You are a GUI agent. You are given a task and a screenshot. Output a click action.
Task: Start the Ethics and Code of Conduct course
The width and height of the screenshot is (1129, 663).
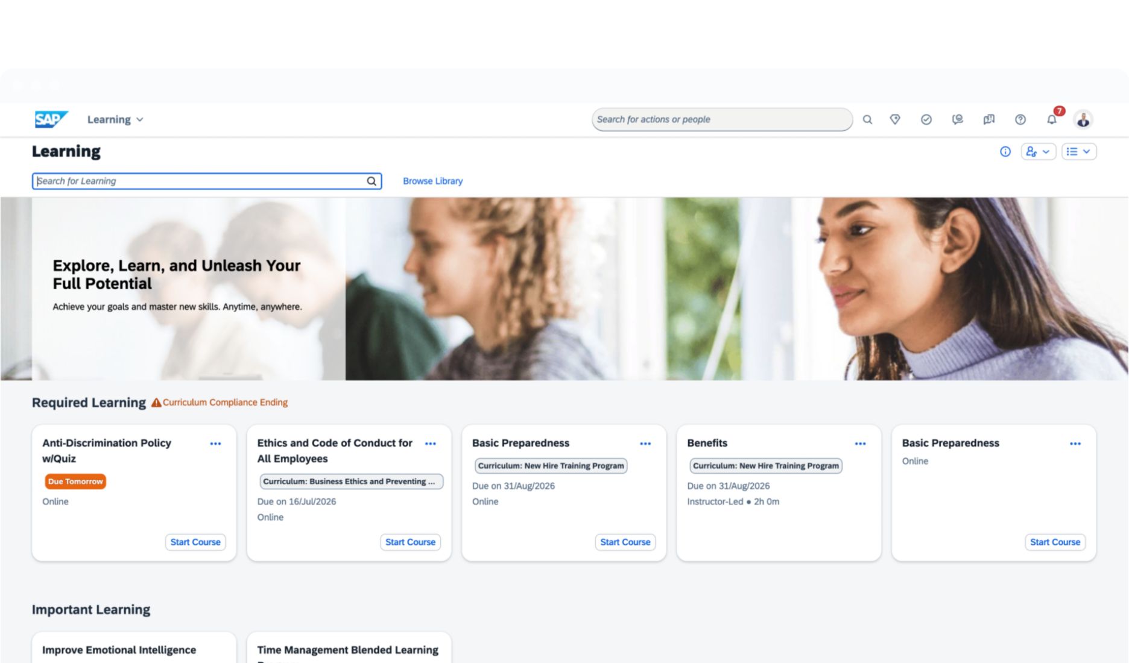[x=410, y=542]
